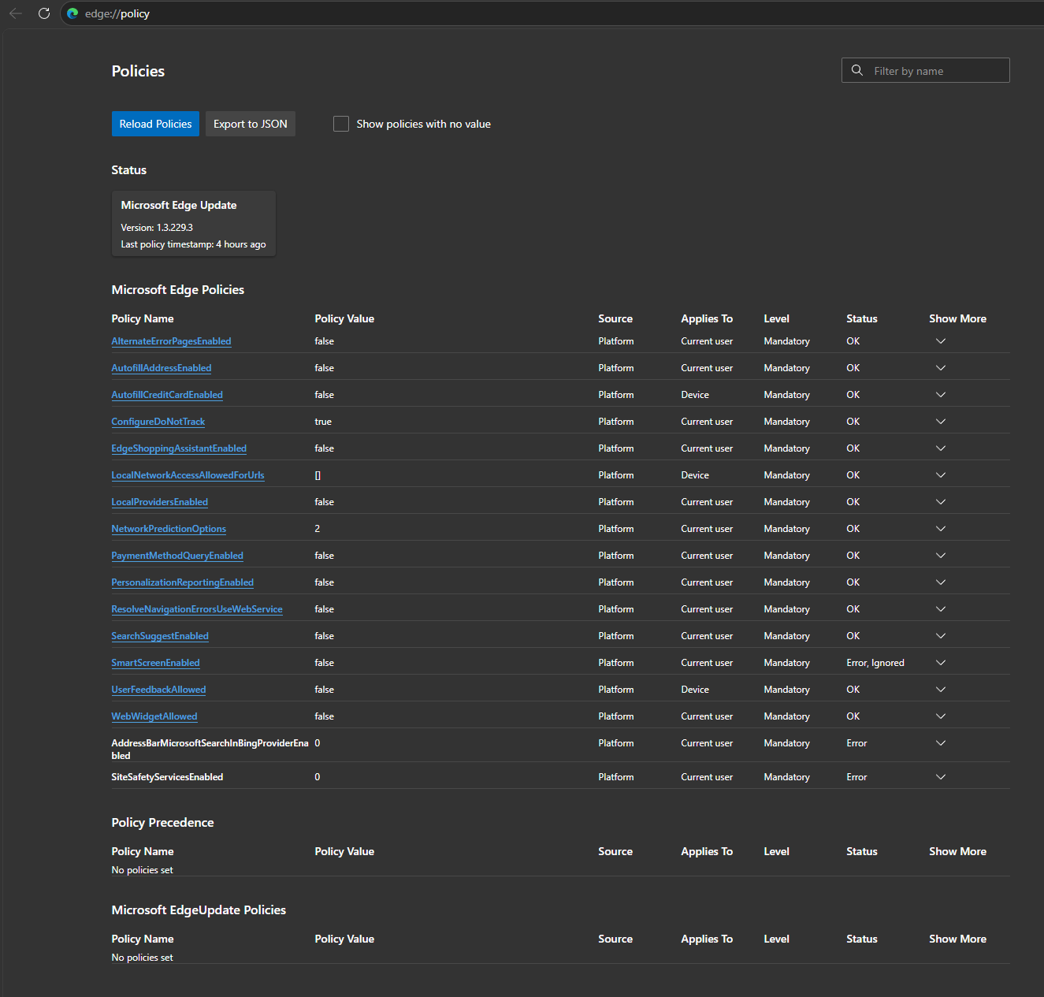Click 'Device' in the AutofillCreditCardEnabled row

(695, 395)
